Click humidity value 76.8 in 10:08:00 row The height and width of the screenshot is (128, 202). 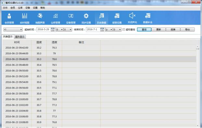click(54, 122)
